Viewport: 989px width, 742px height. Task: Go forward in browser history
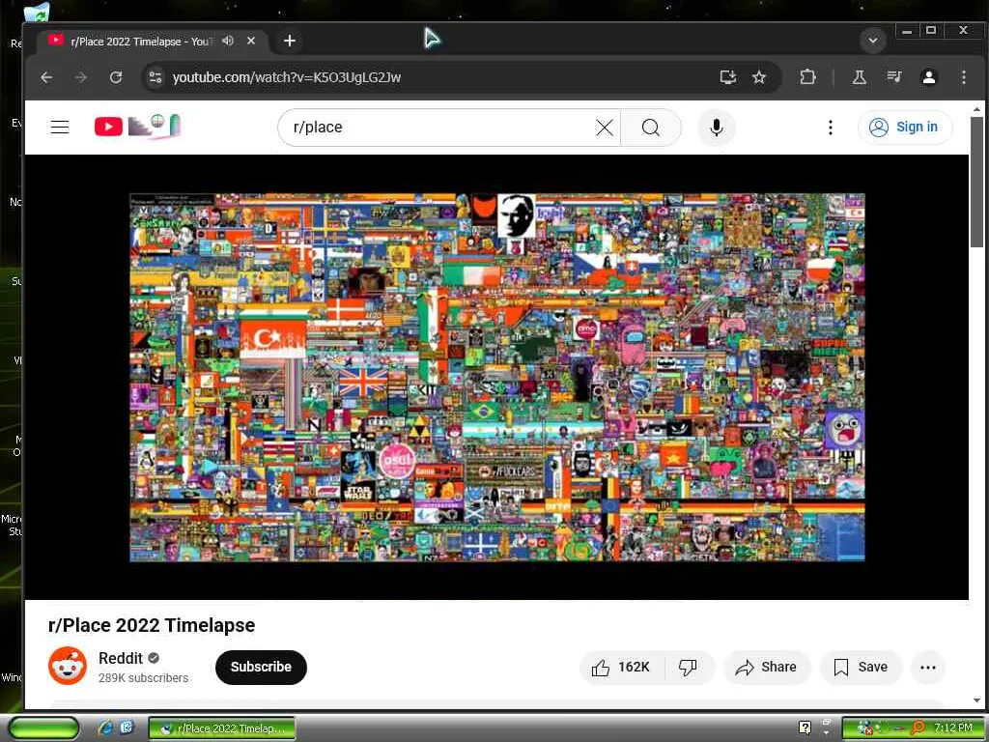81,77
